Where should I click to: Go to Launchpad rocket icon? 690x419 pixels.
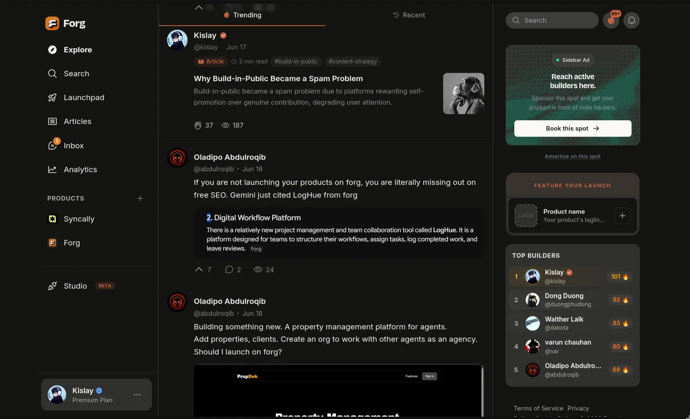coord(52,98)
